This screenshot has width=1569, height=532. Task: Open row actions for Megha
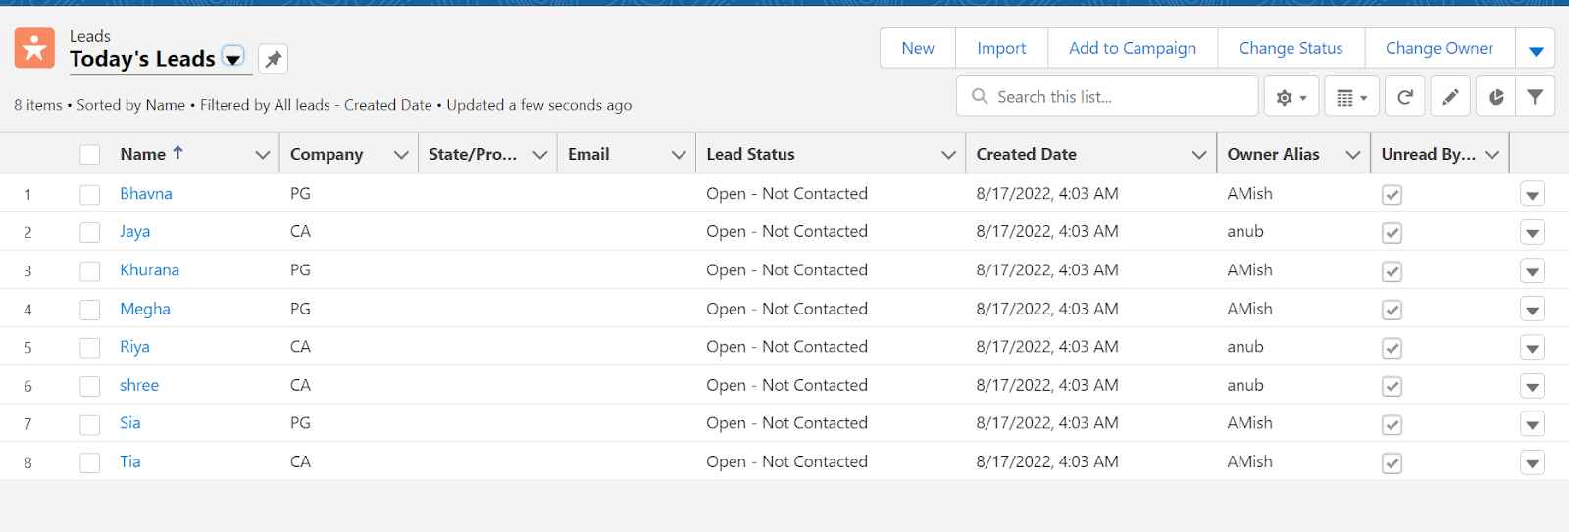click(1533, 310)
